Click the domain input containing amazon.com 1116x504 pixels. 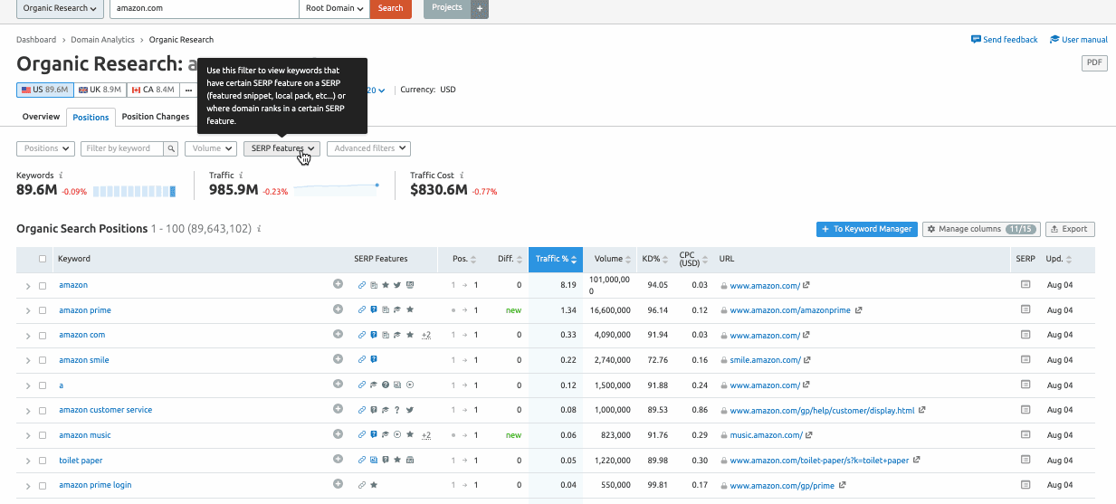click(x=205, y=8)
